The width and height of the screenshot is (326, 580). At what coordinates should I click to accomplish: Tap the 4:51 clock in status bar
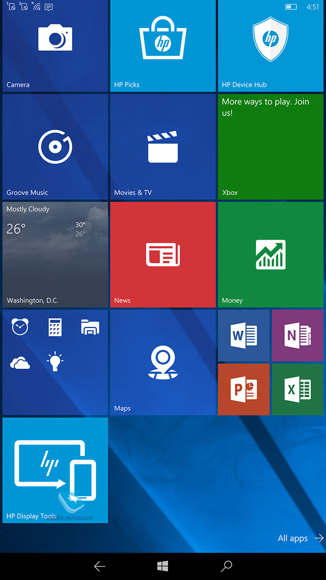point(313,7)
